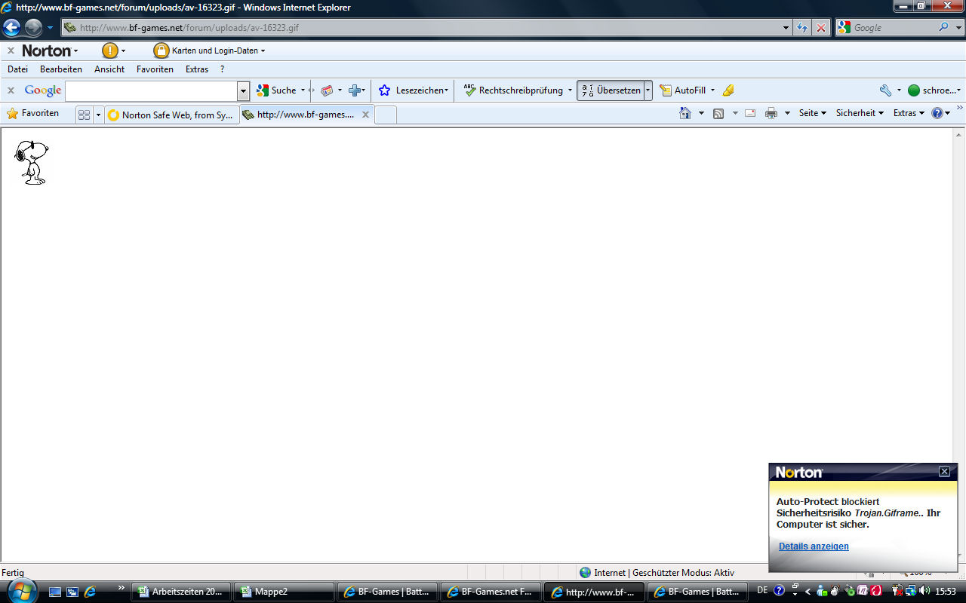
Task: Click the green account status schroe... button
Action: (x=934, y=90)
